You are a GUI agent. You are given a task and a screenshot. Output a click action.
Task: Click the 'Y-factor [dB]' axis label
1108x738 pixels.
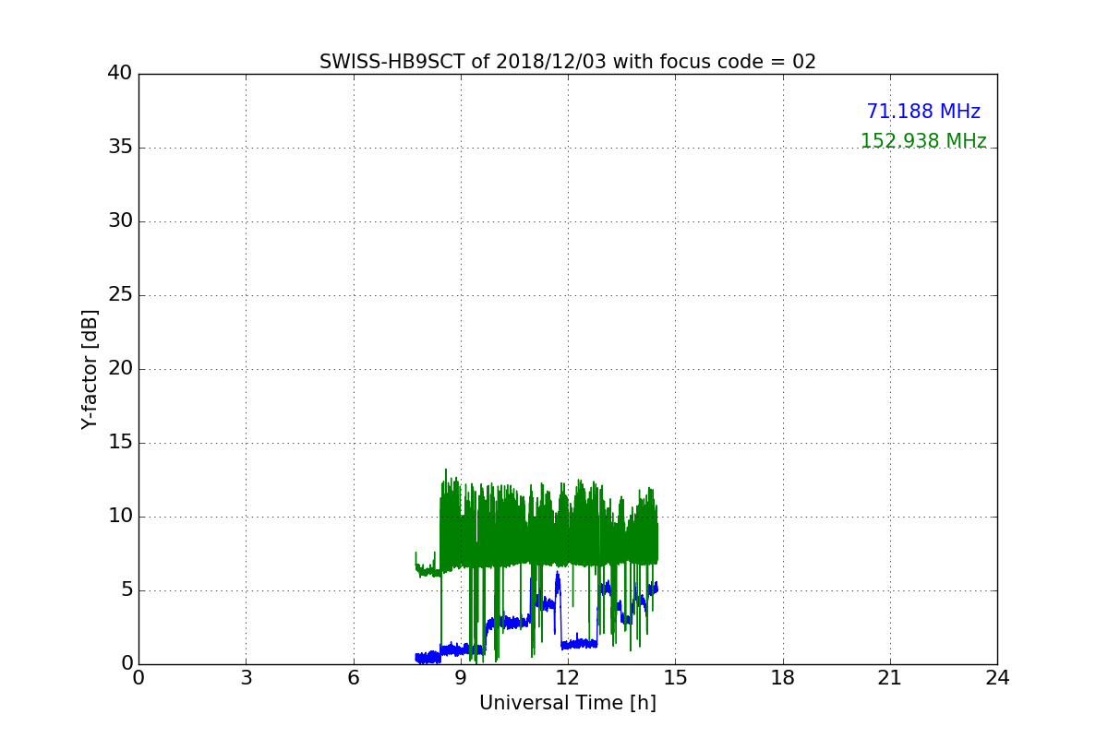[90, 369]
